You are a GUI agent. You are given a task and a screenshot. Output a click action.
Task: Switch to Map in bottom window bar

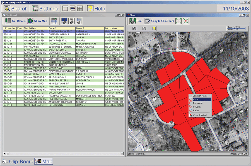click(x=44, y=162)
